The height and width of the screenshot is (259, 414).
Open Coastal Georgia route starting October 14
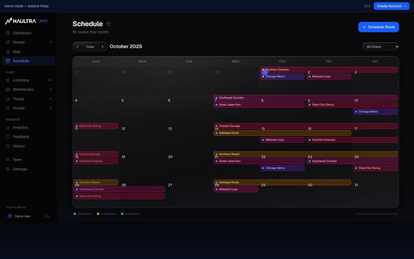tap(305, 126)
